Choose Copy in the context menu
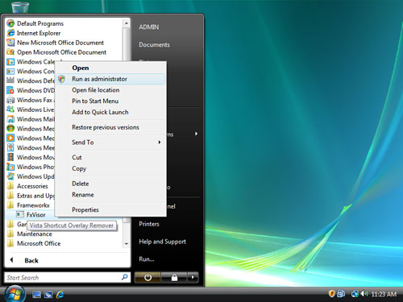 tap(110, 168)
